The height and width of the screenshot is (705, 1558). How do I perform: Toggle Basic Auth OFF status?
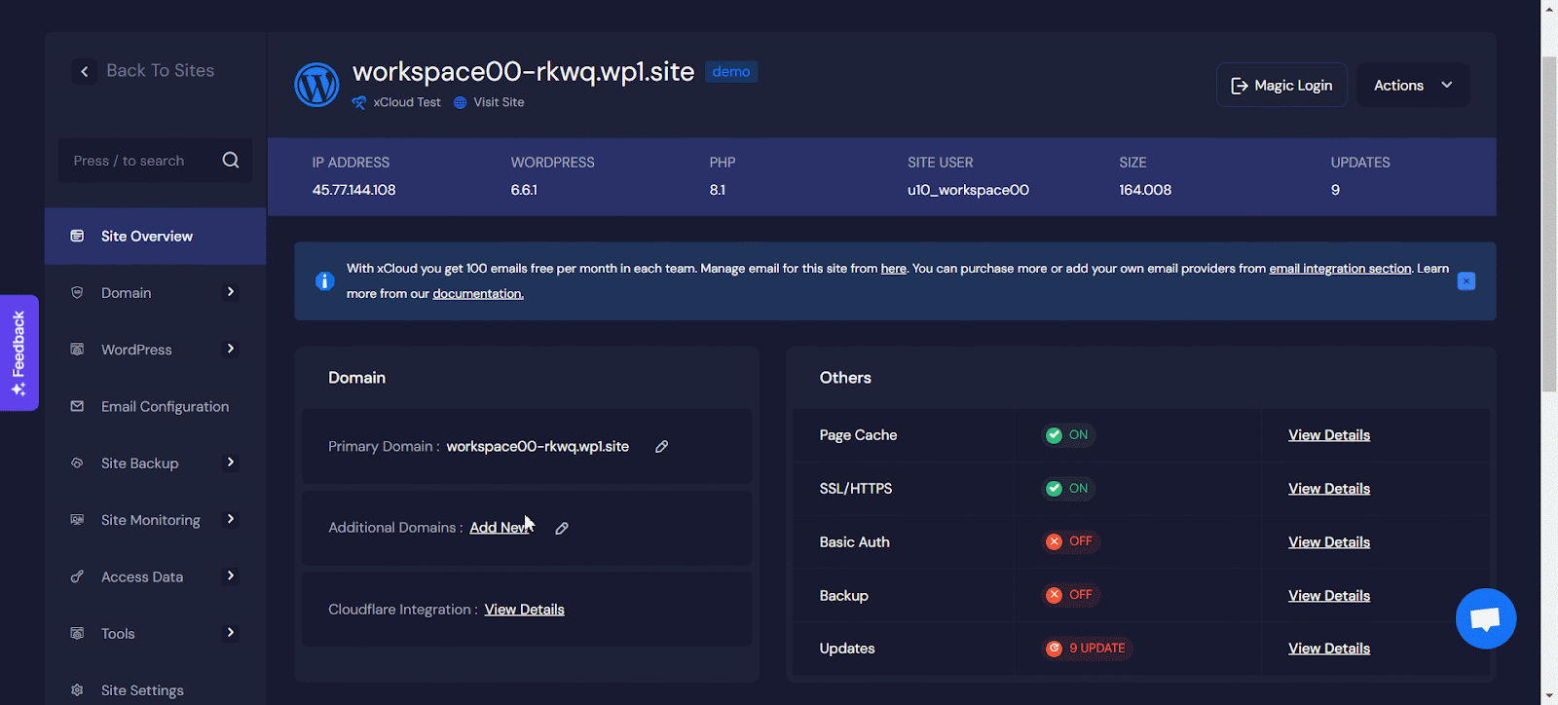pos(1070,541)
